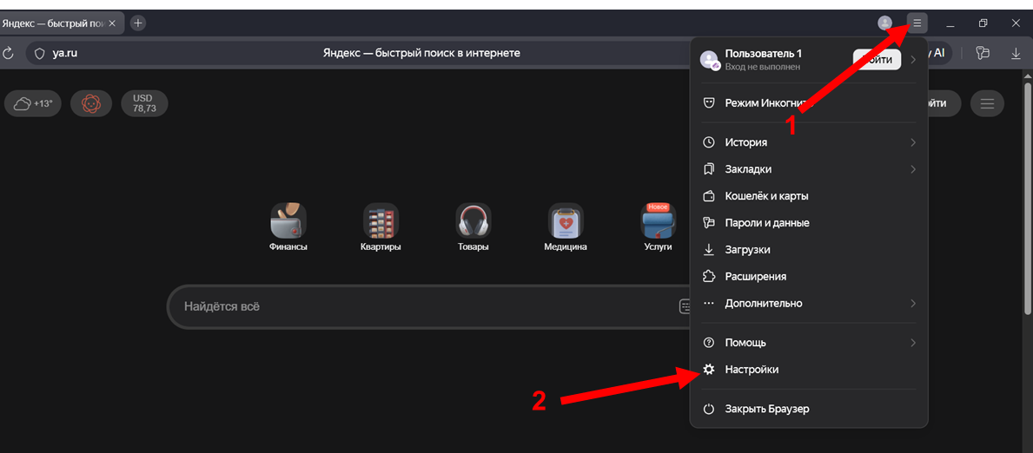This screenshot has width=1033, height=453.
Task: Open Пароли и данные menu item
Action: (x=766, y=223)
